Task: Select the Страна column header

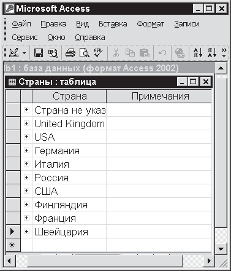Action: click(x=69, y=96)
